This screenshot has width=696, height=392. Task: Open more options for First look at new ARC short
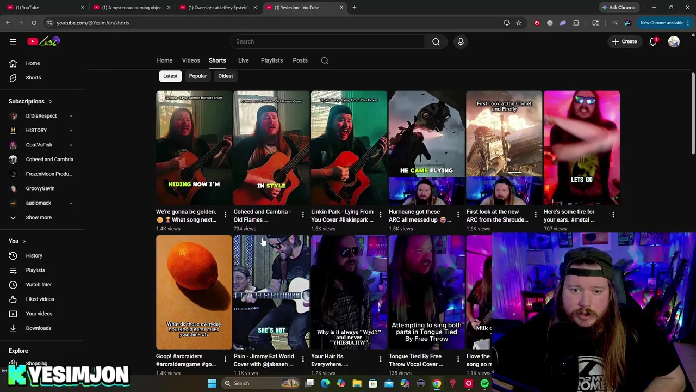pos(536,215)
